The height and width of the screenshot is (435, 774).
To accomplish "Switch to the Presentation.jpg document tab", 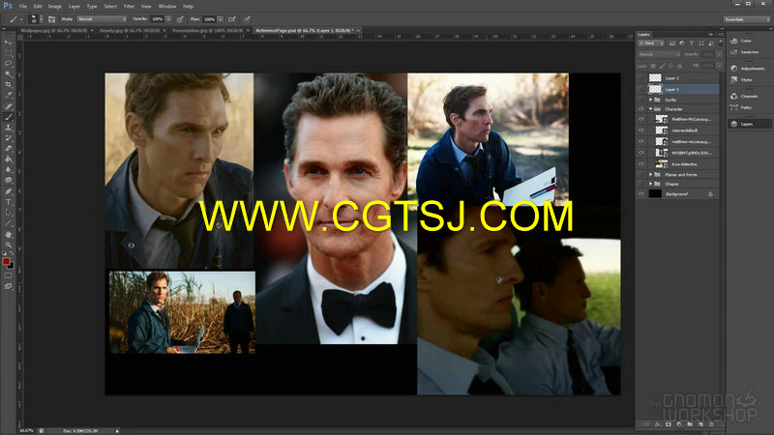I will tap(207, 31).
